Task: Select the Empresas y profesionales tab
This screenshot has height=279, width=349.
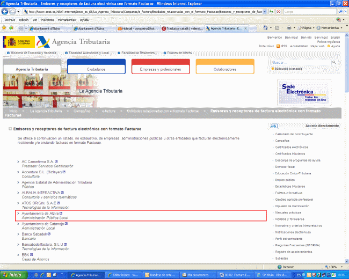Action: [161, 67]
